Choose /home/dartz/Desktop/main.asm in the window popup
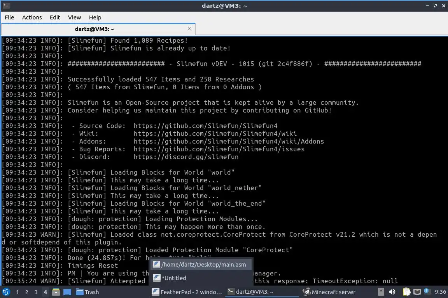The height and width of the screenshot is (298, 448). pos(201,265)
